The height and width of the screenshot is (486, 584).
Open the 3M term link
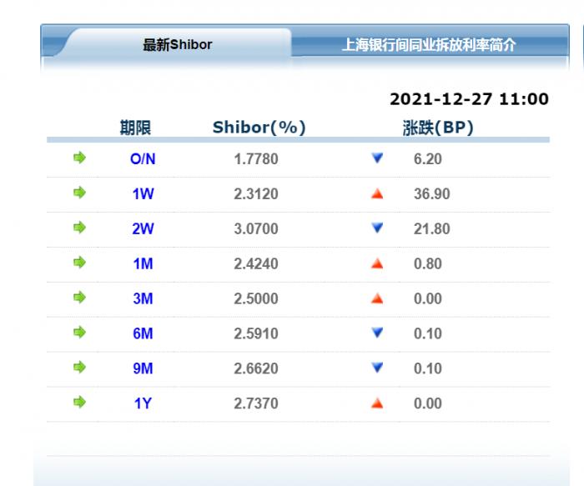pos(143,298)
